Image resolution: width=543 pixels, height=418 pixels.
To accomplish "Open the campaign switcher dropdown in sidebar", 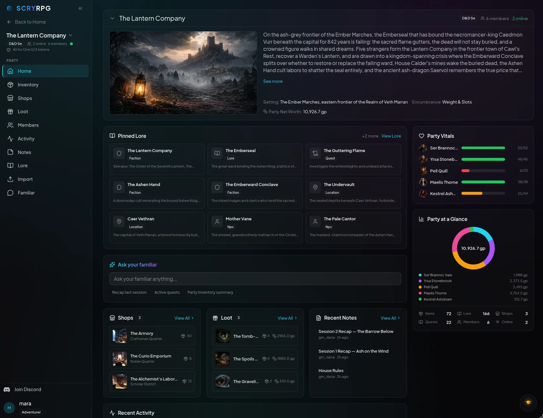I will click(x=71, y=35).
